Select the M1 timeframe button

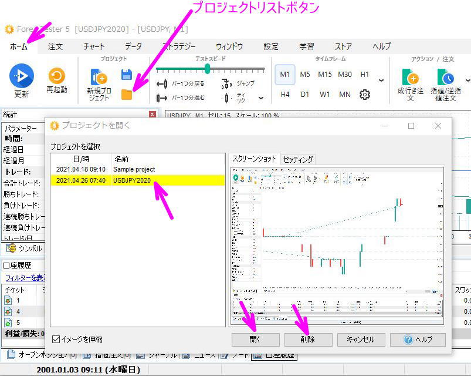[285, 75]
